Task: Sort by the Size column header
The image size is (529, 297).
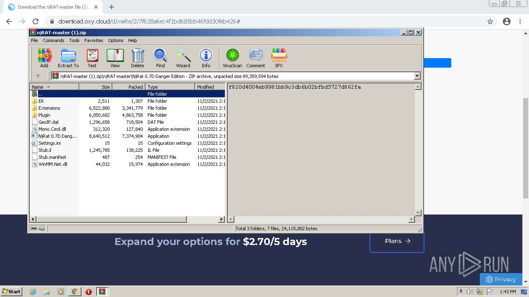Action: (x=95, y=87)
